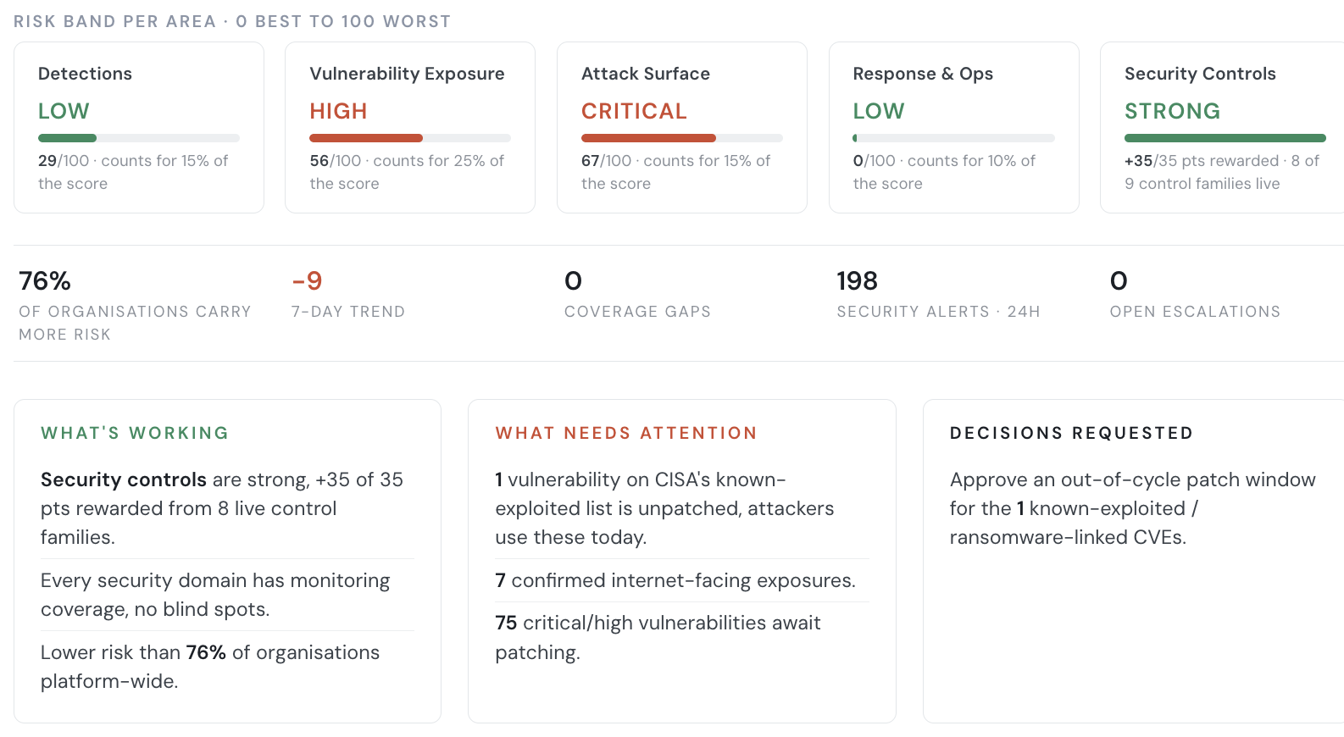The image size is (1344, 737).
Task: Click the large 76% statistic
Action: pos(45,280)
